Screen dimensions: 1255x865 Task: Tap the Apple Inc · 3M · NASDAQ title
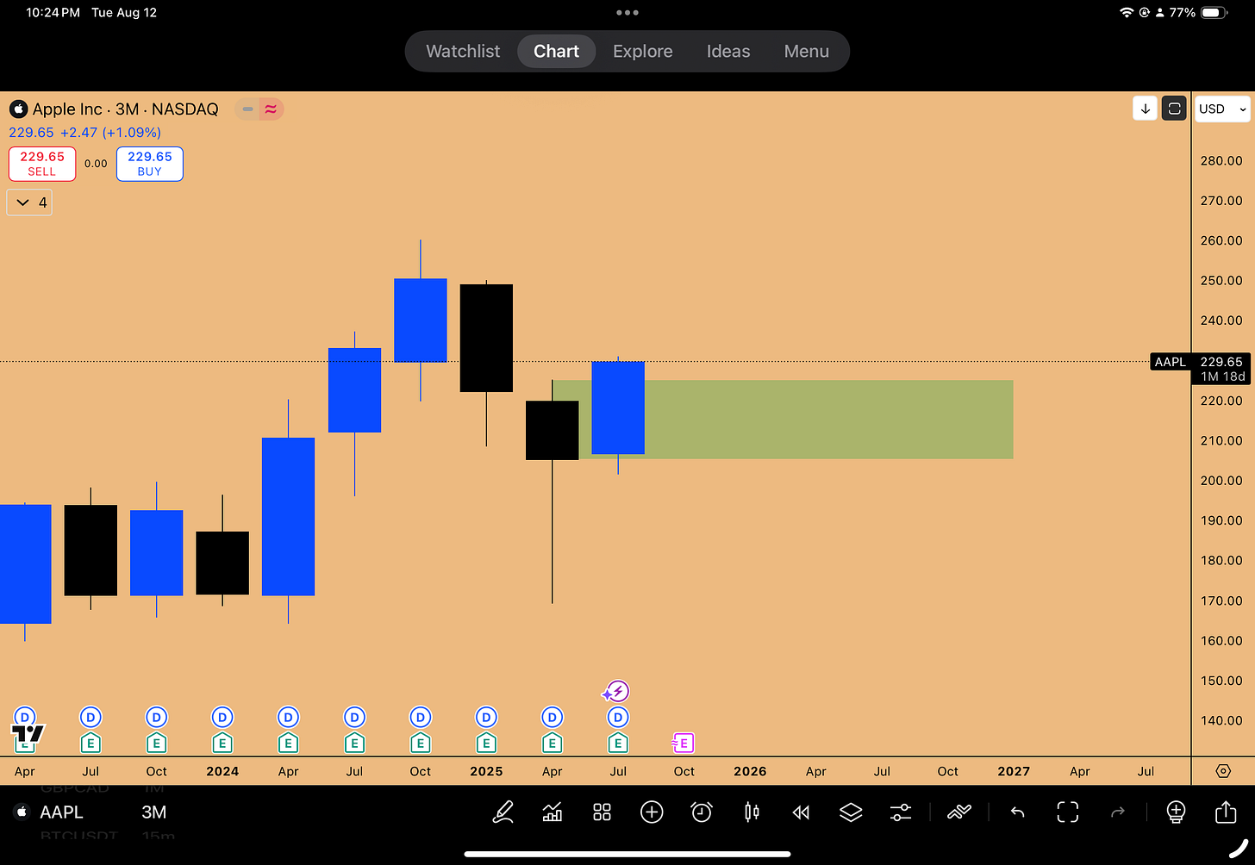(x=125, y=109)
